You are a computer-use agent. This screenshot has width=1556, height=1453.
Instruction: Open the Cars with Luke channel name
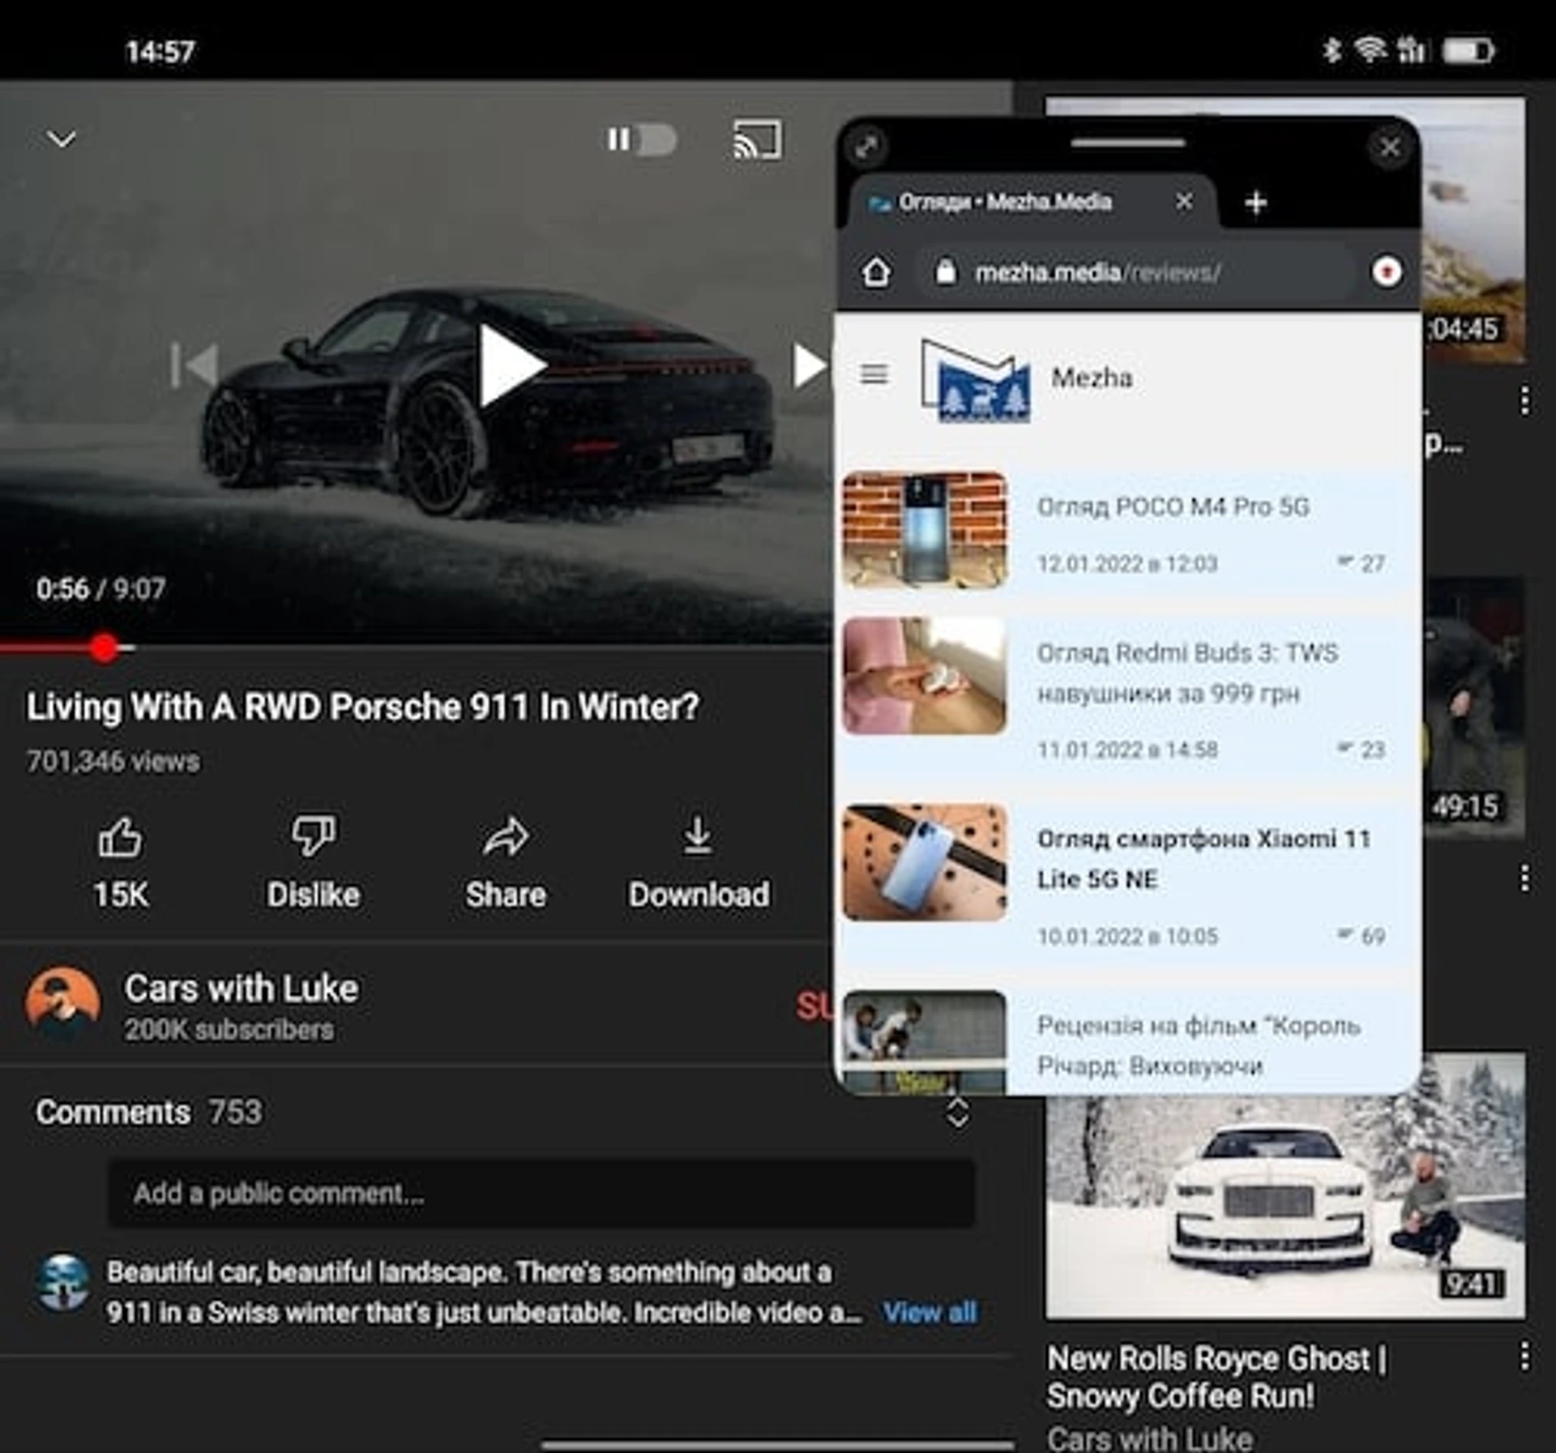coord(242,989)
